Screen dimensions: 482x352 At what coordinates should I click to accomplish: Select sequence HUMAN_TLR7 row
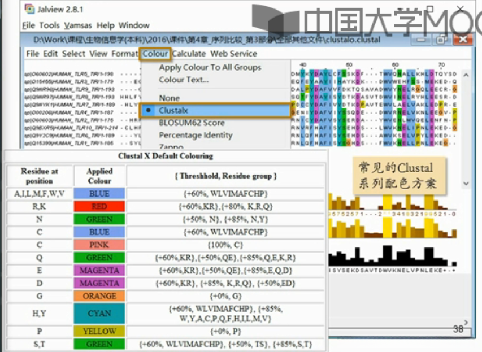70,105
